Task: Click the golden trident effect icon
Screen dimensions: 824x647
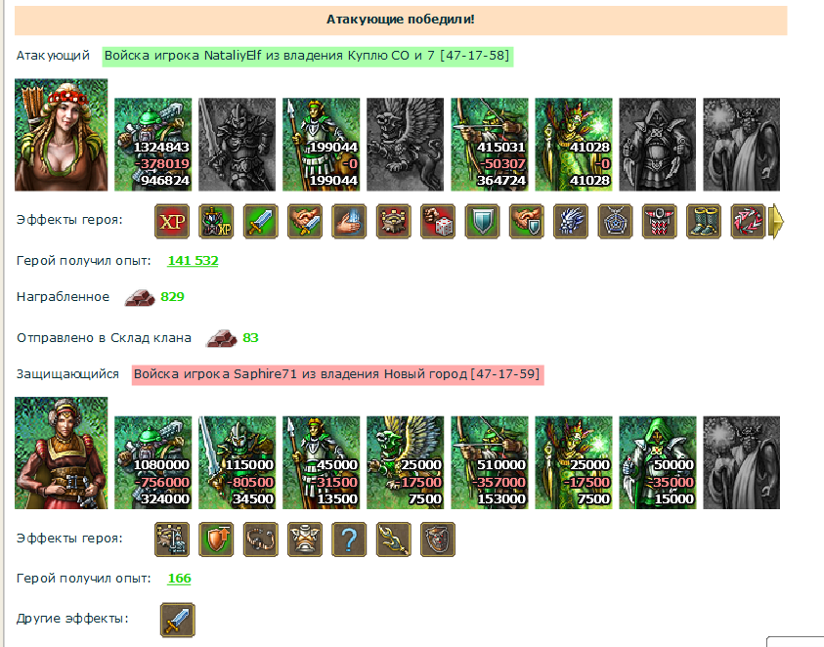Action: click(394, 539)
